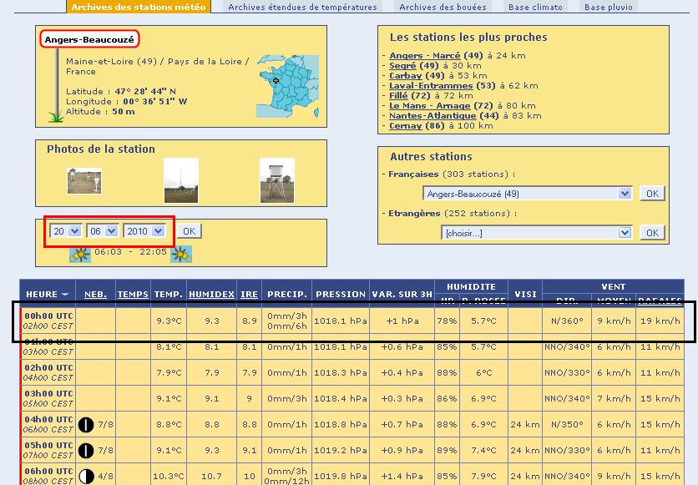Open the third station photo with weather shelter
The height and width of the screenshot is (485, 698).
276,180
